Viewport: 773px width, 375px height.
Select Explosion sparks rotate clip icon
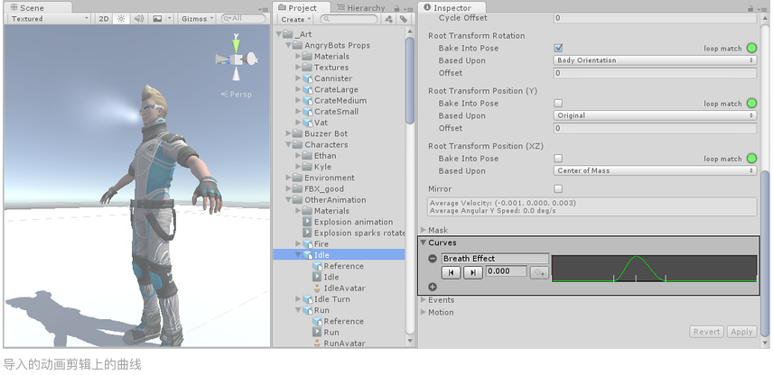coord(307,233)
